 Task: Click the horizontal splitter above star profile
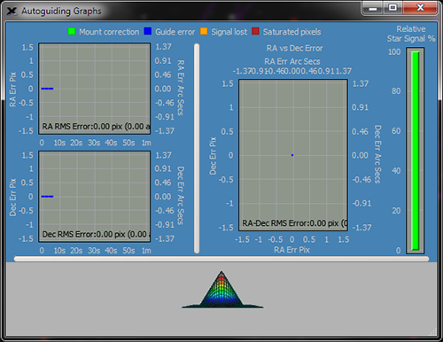[221, 259]
